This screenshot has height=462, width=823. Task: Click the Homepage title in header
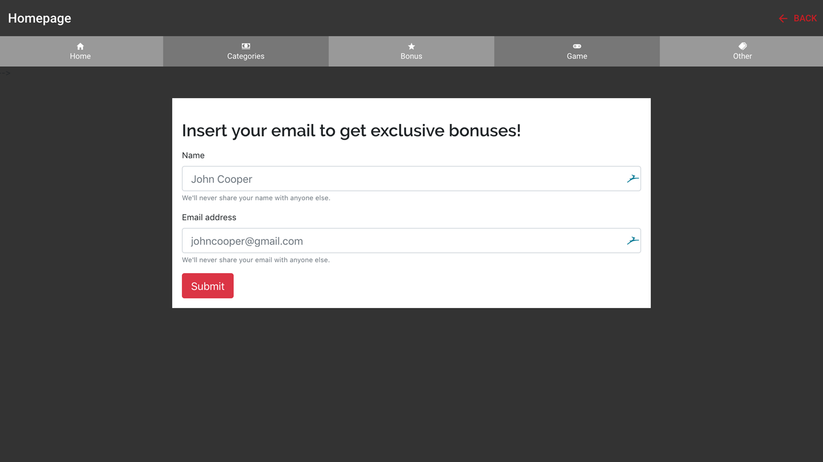point(40,18)
